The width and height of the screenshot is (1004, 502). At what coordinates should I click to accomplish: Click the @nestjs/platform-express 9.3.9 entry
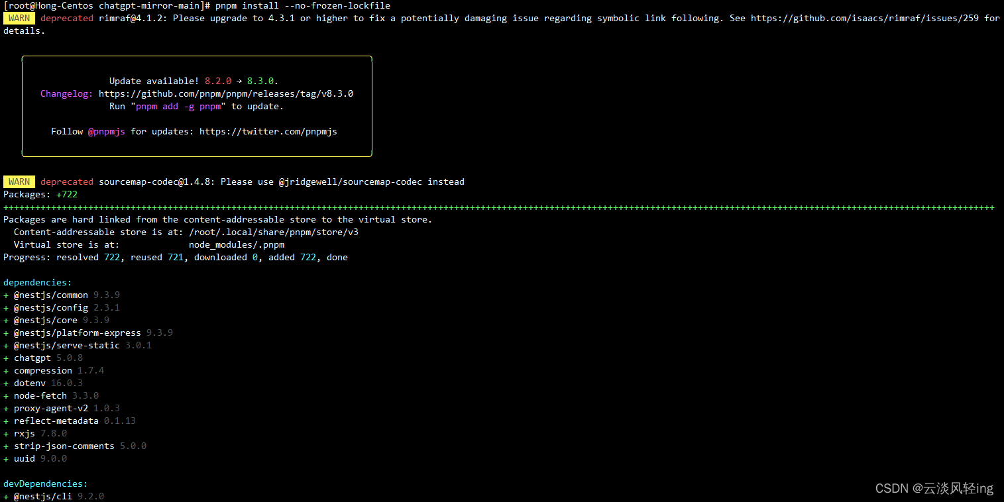[88, 332]
